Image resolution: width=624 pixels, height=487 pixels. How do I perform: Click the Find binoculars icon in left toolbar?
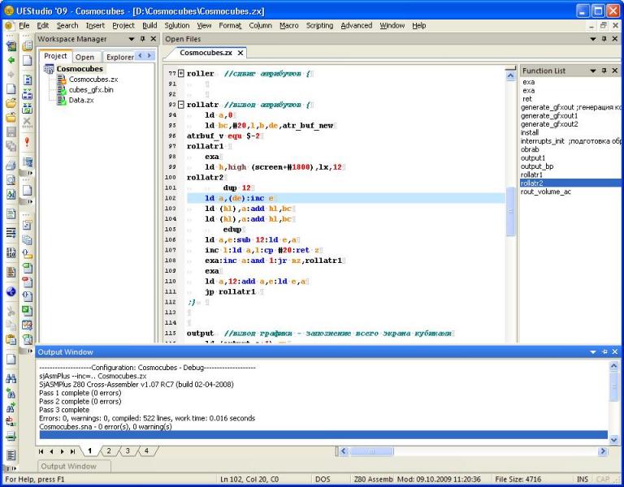tap(11, 378)
